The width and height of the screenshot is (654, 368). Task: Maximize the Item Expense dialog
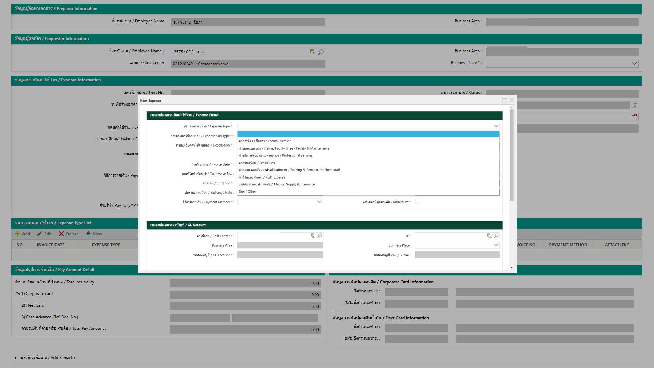[x=504, y=100]
